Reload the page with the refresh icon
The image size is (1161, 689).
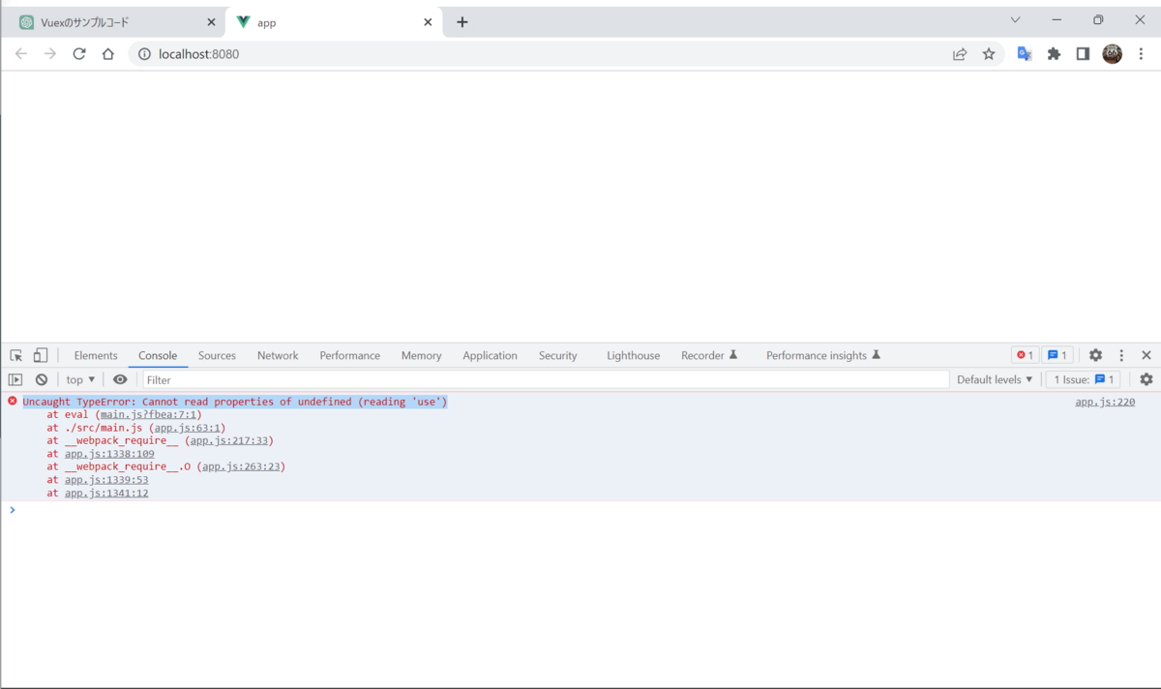coord(80,54)
